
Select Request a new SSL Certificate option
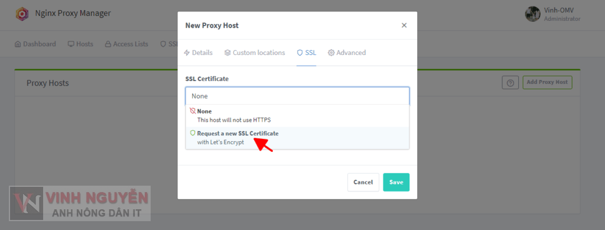point(297,138)
